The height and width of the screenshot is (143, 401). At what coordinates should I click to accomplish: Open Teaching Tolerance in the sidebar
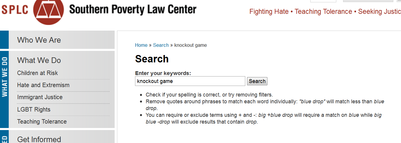tap(42, 122)
